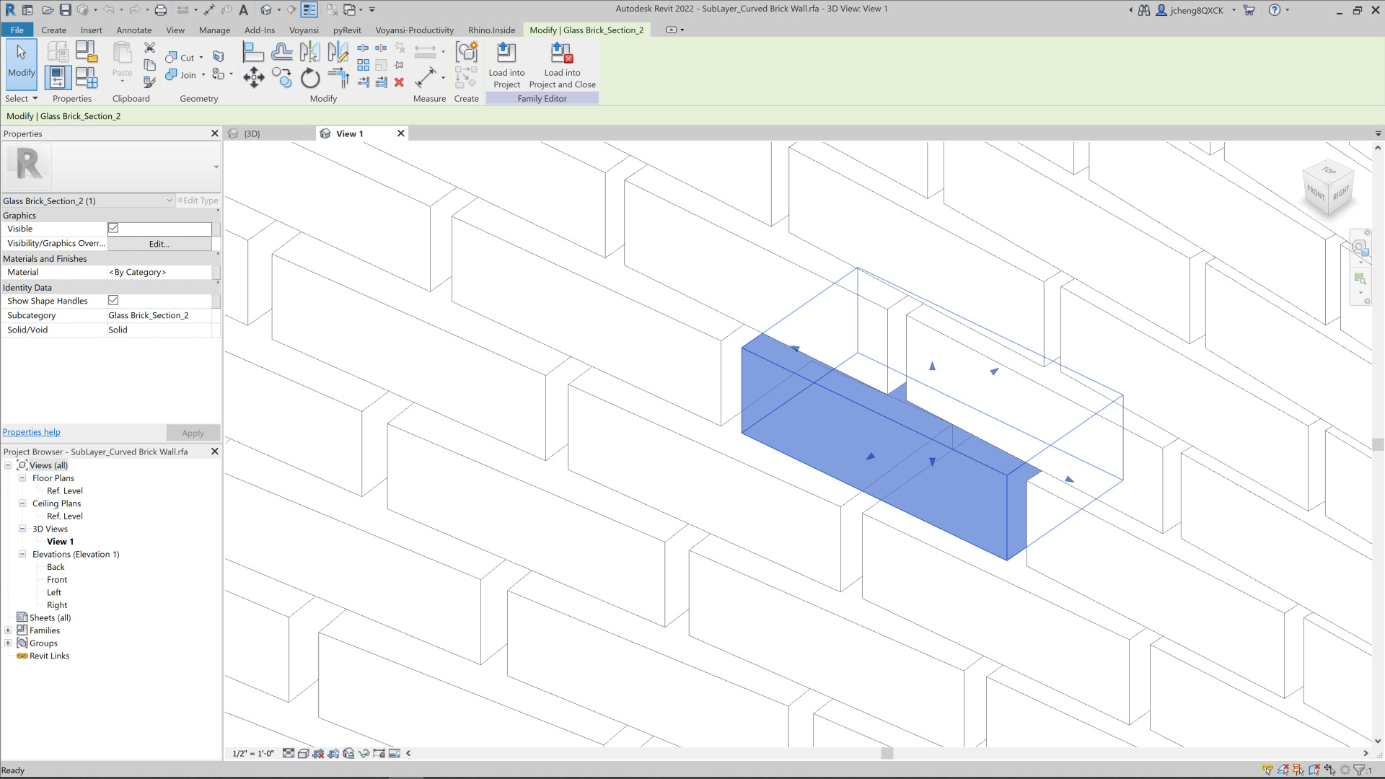This screenshot has width=1385, height=779.
Task: Click the Align tool icon
Action: click(x=253, y=52)
